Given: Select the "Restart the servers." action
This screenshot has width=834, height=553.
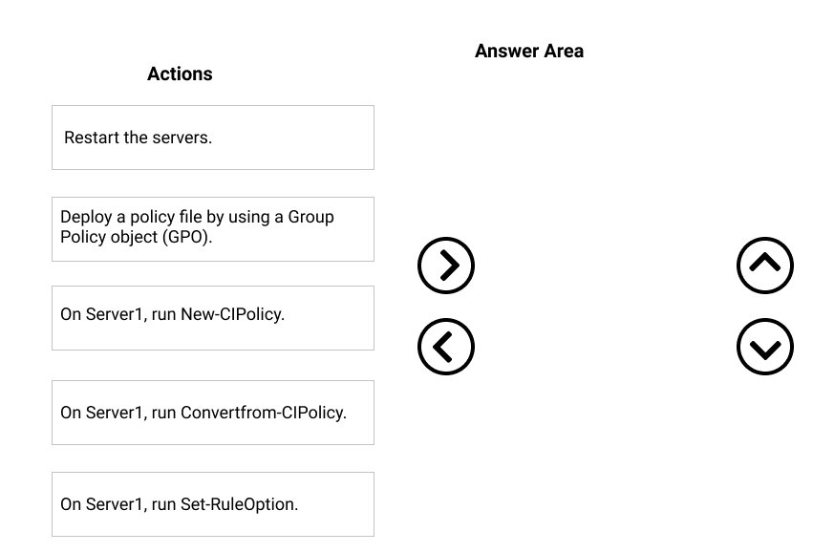Looking at the screenshot, I should (213, 138).
